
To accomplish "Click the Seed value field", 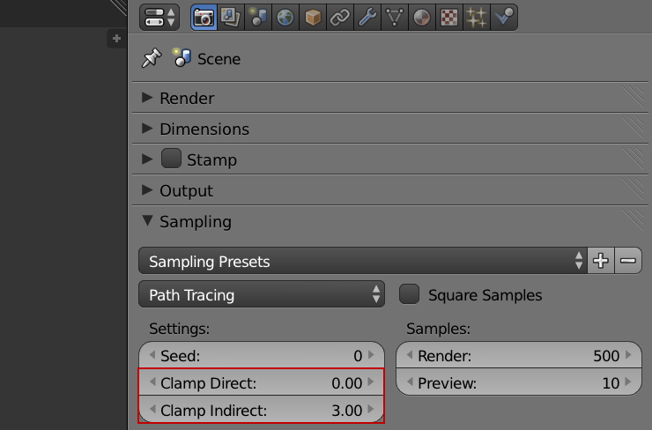I will [x=262, y=356].
